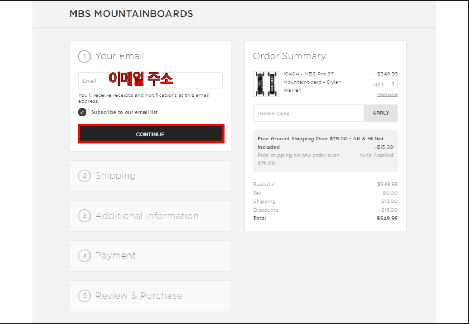
Task: Select the Your Email heading
Action: point(120,56)
